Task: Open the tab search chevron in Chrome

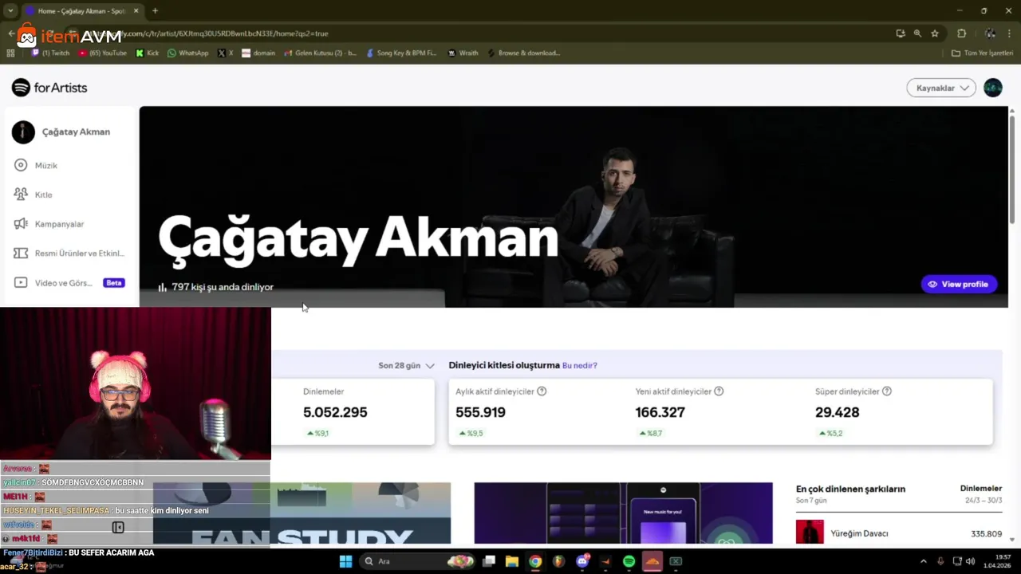Action: click(x=10, y=10)
